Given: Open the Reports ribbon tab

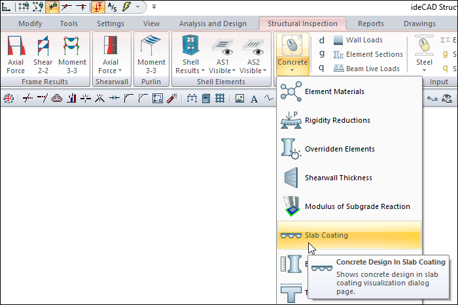Looking at the screenshot, I should (371, 24).
